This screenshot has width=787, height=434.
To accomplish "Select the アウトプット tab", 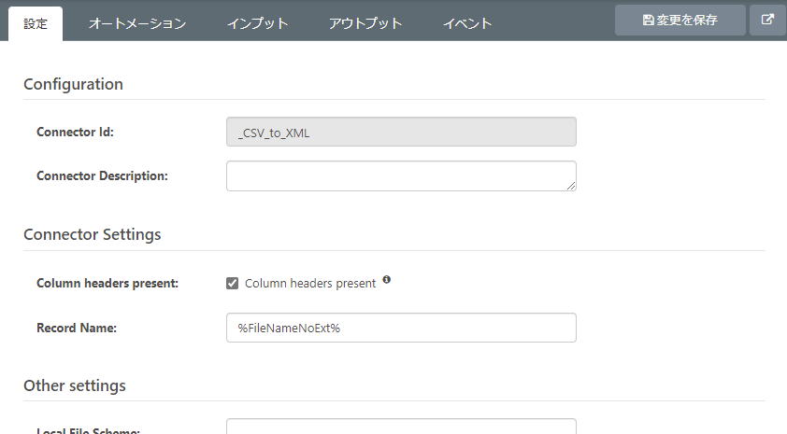I will coord(365,23).
